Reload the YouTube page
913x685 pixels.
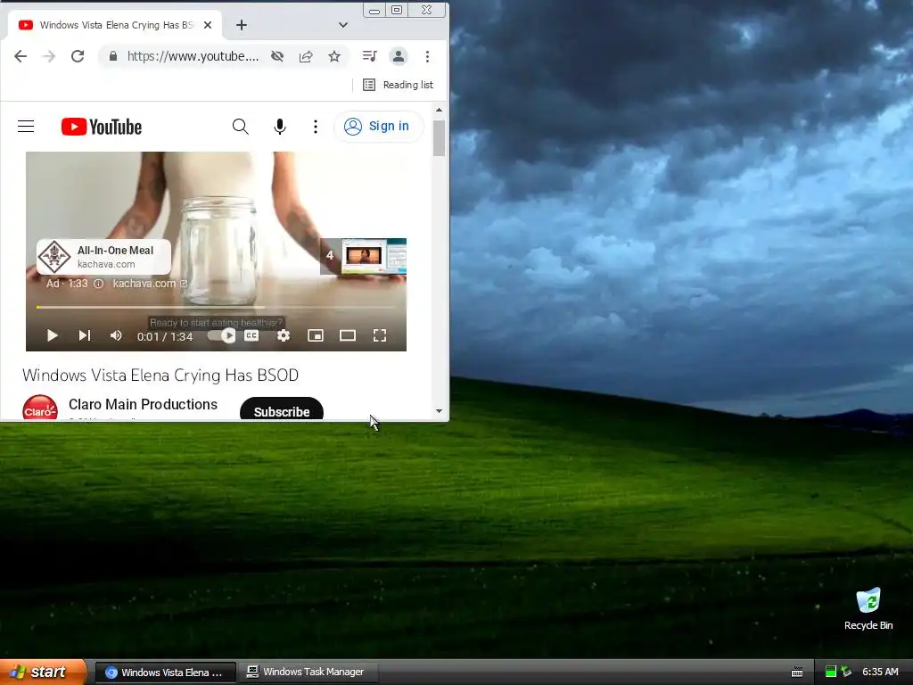[78, 56]
